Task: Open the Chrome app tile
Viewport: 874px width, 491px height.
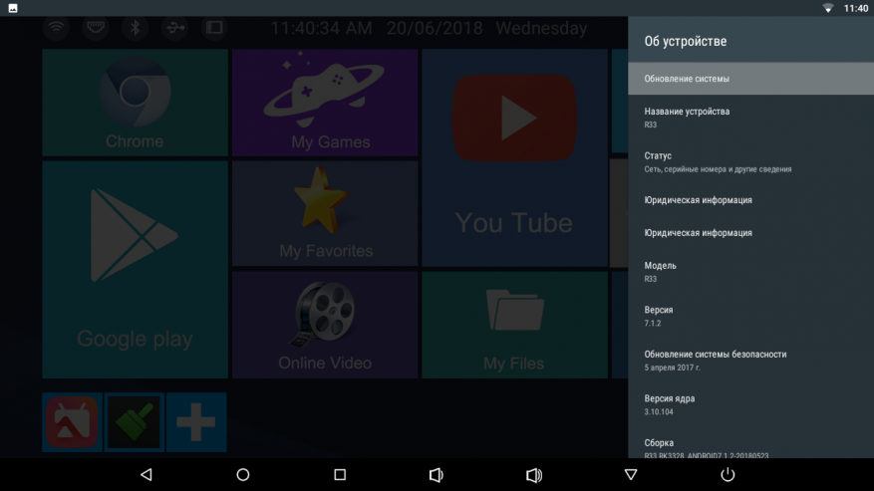Action: [135, 102]
